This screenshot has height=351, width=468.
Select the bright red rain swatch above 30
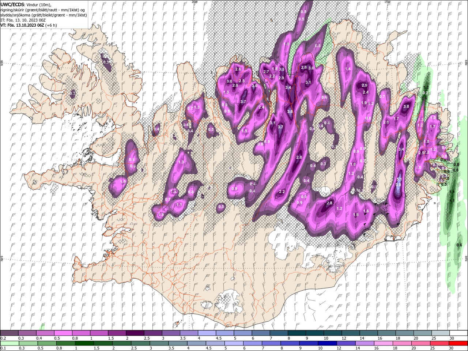[x=458, y=343]
